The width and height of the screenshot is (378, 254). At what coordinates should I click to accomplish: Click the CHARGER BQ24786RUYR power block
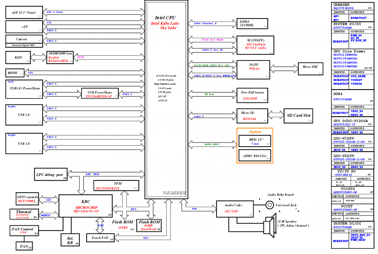[x=352, y=12]
